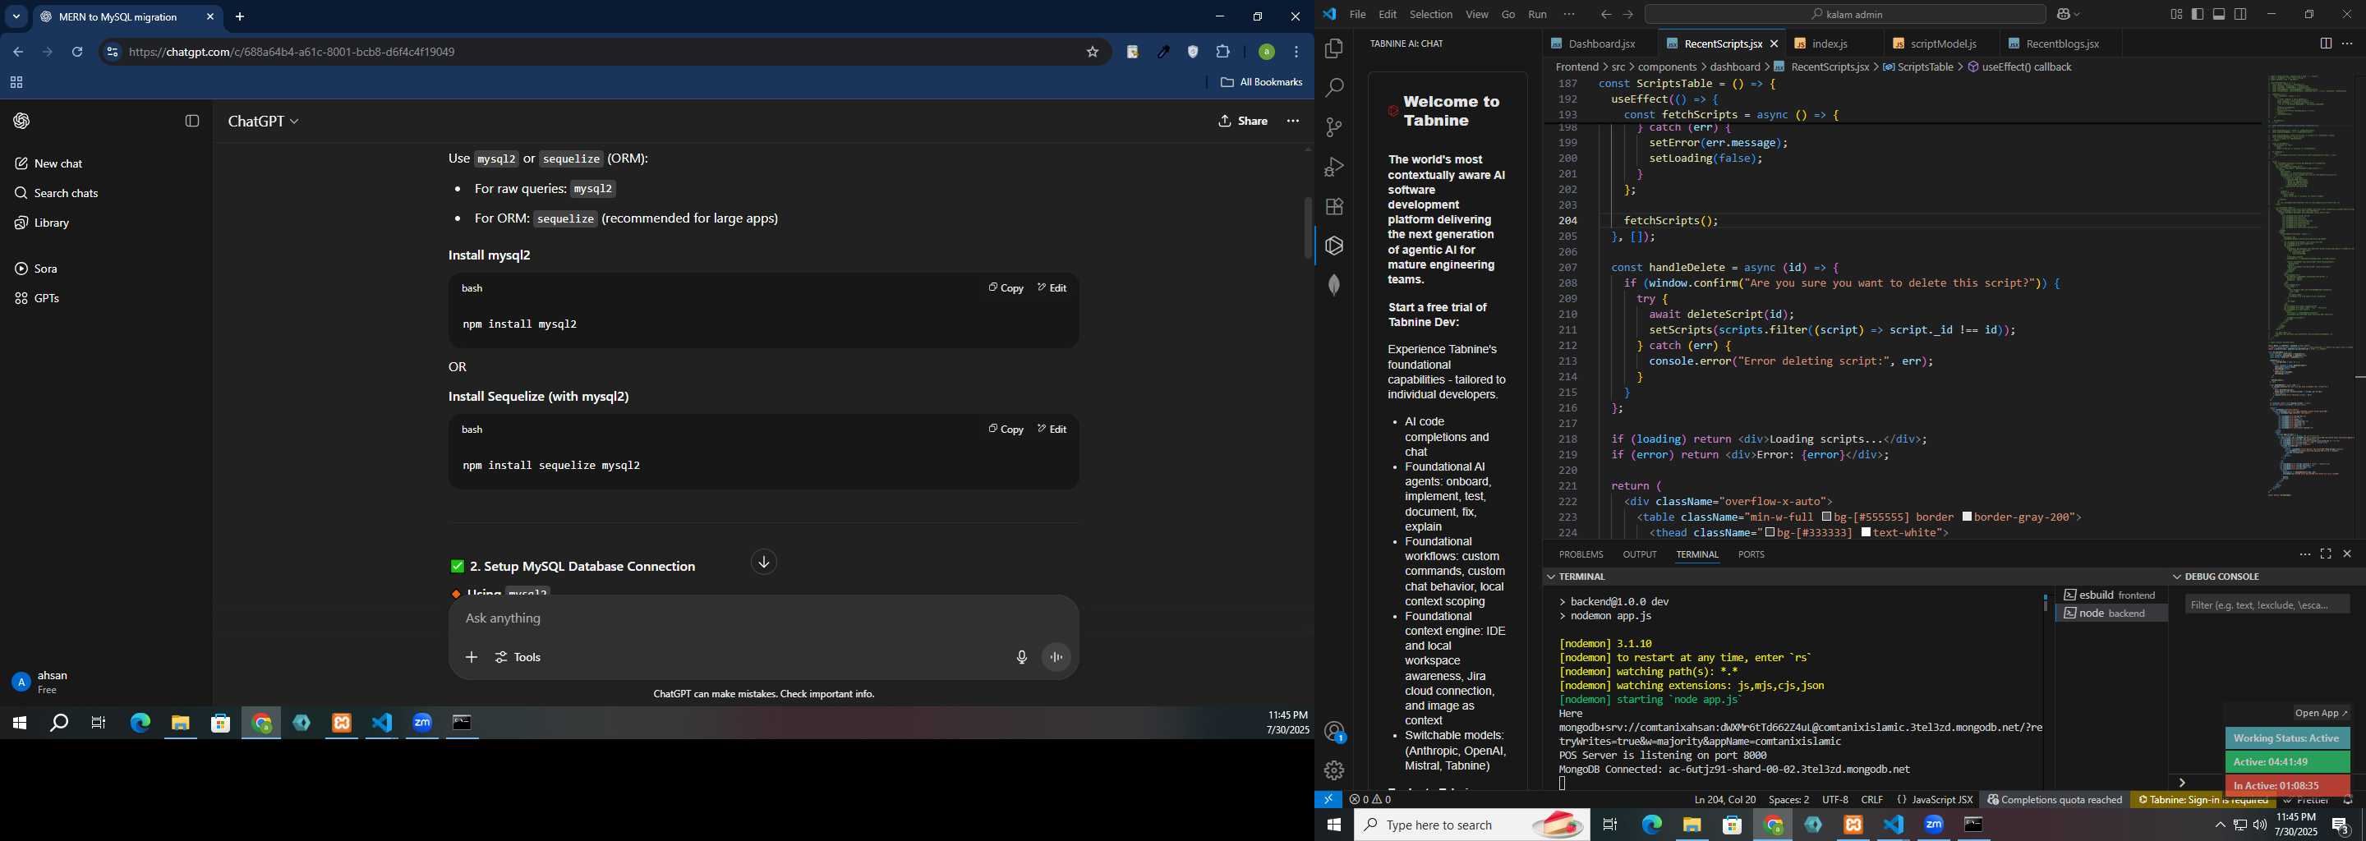Open the Accounts icon in VS Code

[x=1333, y=732]
